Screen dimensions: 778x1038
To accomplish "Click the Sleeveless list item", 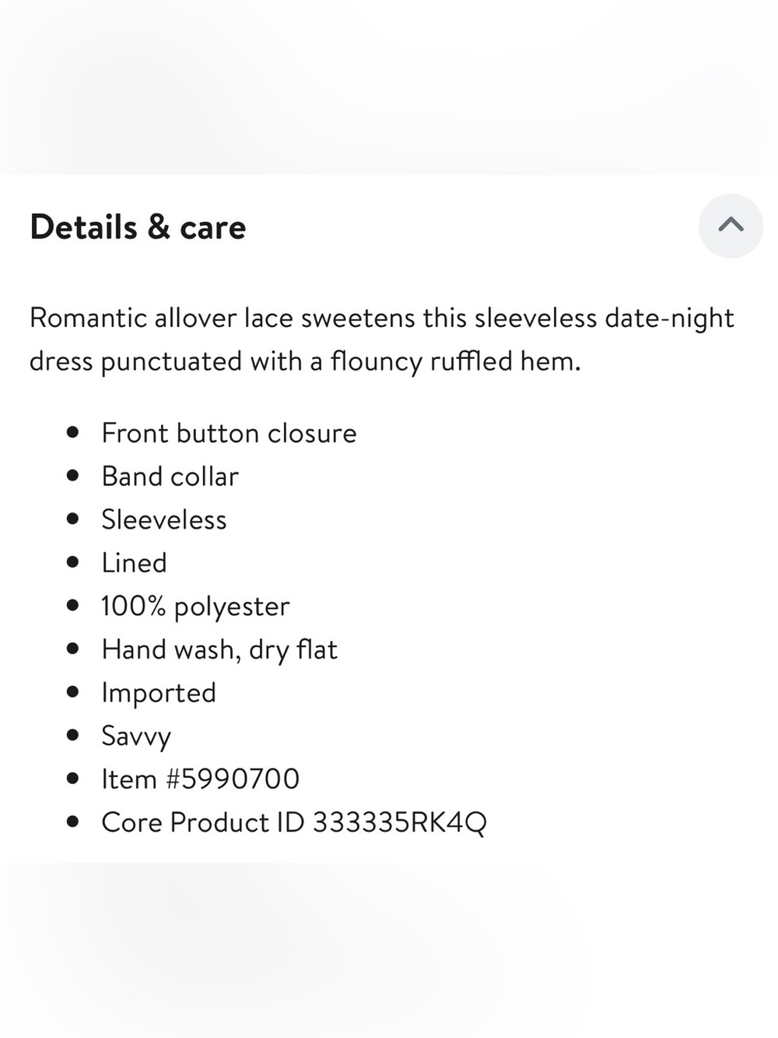I will point(164,519).
